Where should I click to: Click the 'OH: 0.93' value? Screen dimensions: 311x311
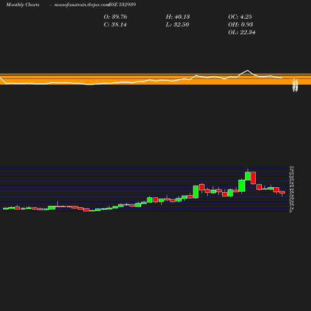point(240,25)
